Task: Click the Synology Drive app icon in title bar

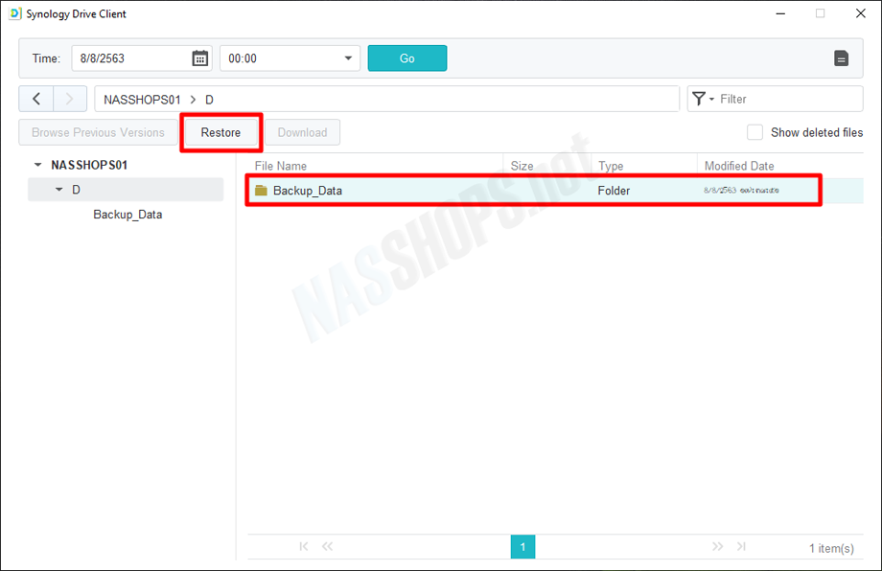Action: pos(15,13)
